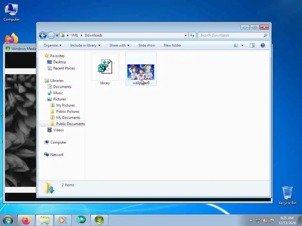Open Public Pictures folder
The width and height of the screenshot is (302, 226).
click(68, 112)
